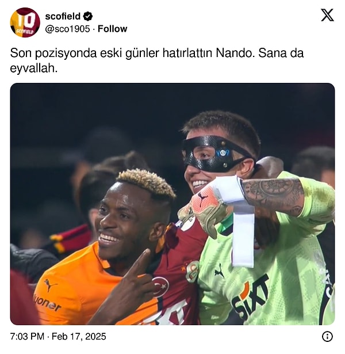Screen dimensions: 345x354
Task: Open the scofield profile avatar
Action: pos(25,22)
